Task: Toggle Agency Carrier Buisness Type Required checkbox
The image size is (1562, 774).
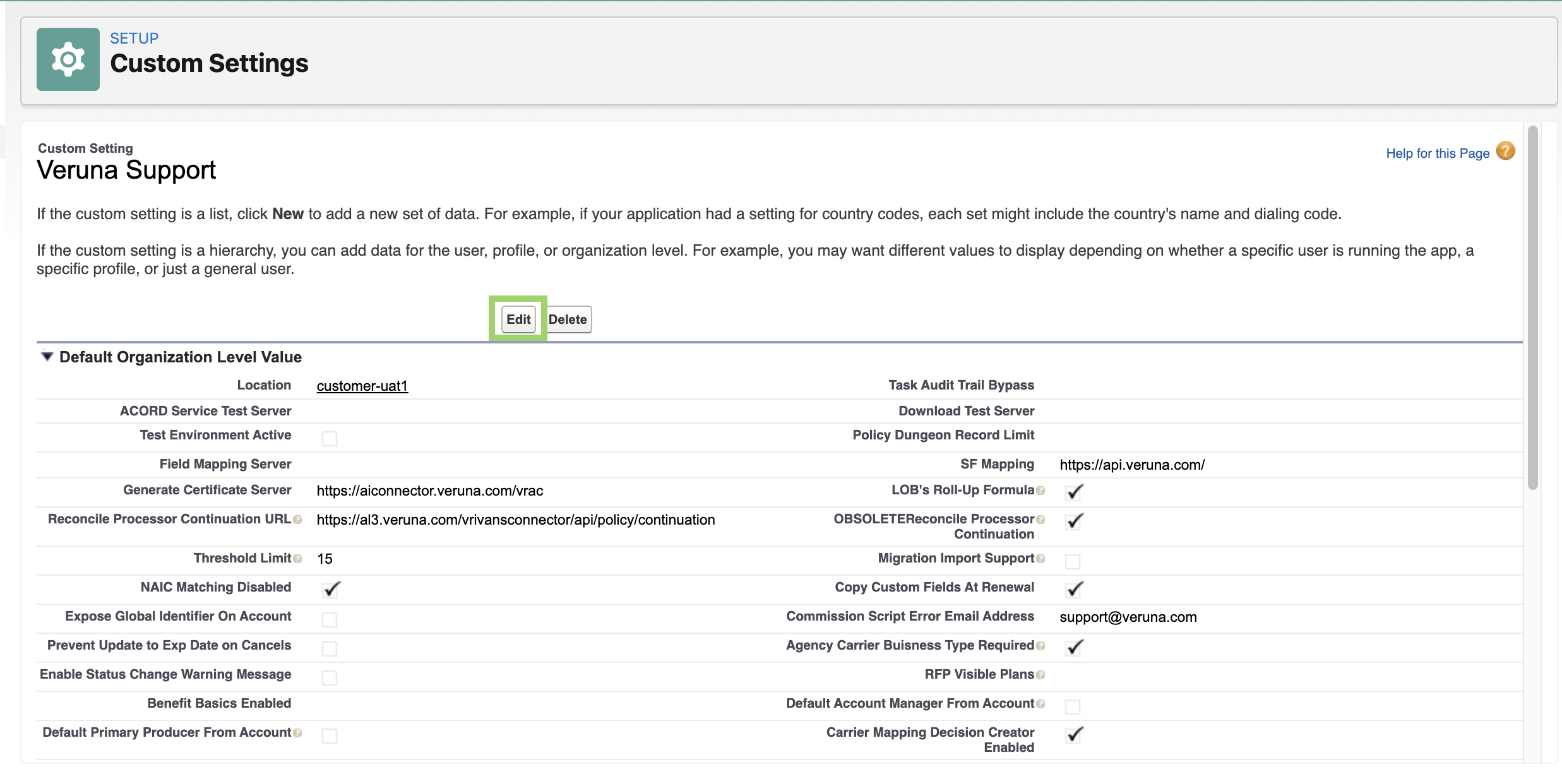Action: [x=1074, y=647]
